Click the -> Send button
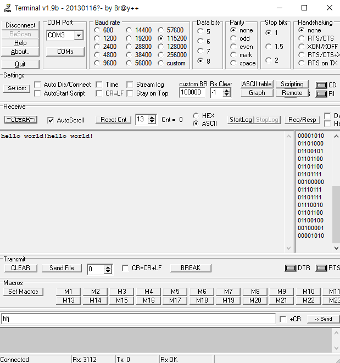This screenshot has height=363, width=340. [324, 319]
